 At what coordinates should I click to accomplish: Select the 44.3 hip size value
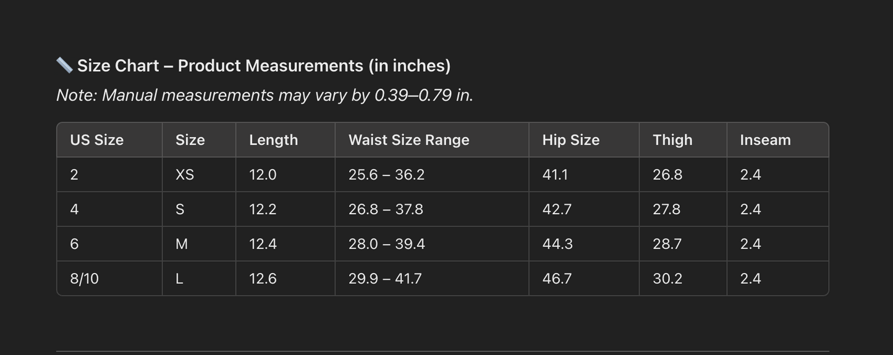[x=557, y=244]
